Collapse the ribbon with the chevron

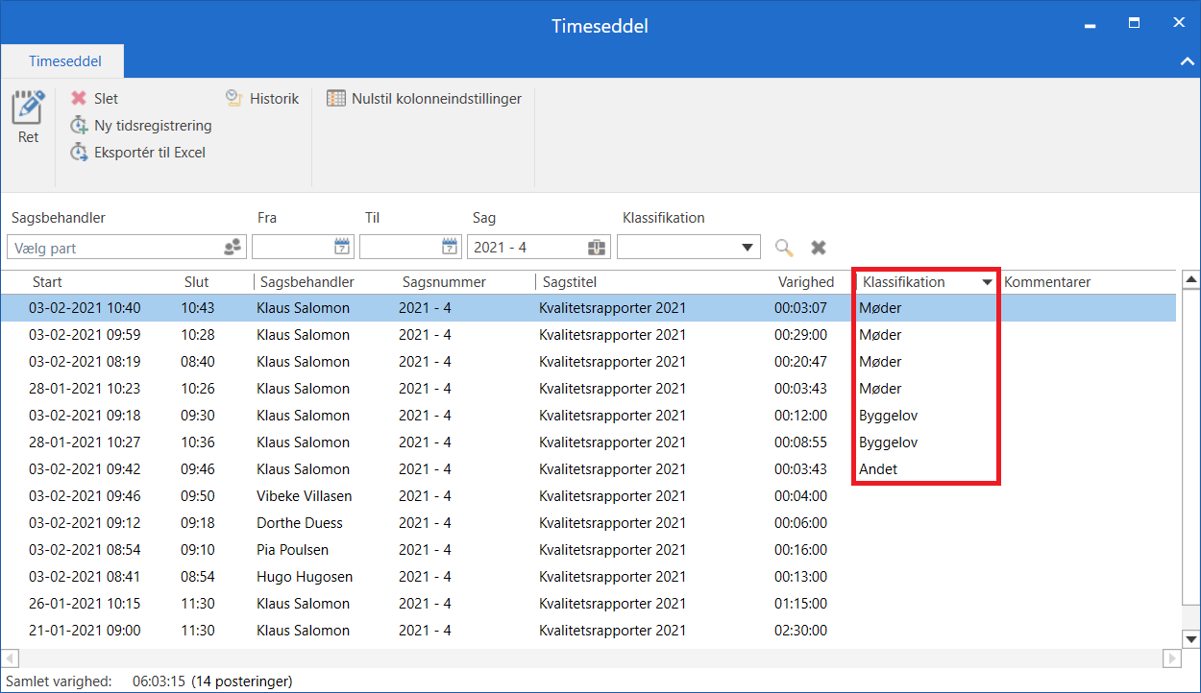[1186, 61]
